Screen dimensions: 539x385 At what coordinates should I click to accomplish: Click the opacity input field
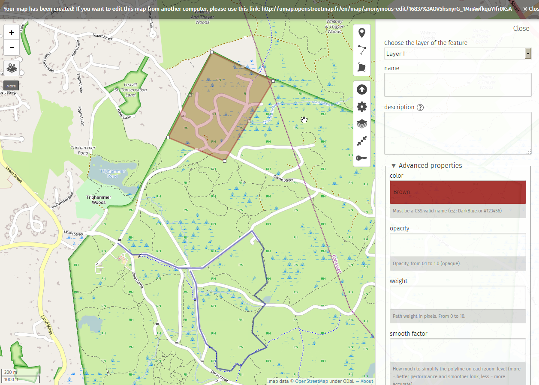[x=458, y=245]
